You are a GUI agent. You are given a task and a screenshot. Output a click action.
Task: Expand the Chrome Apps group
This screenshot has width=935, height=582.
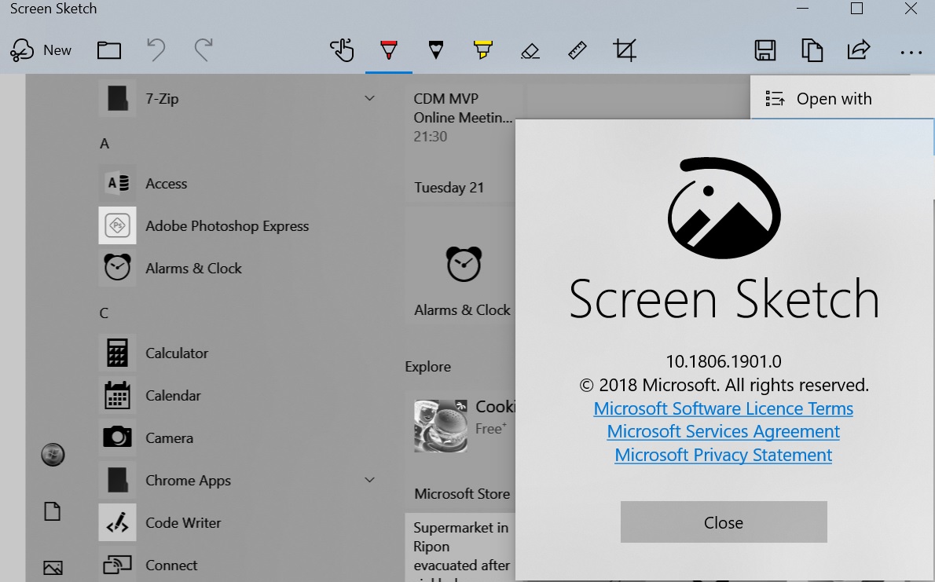(x=369, y=479)
